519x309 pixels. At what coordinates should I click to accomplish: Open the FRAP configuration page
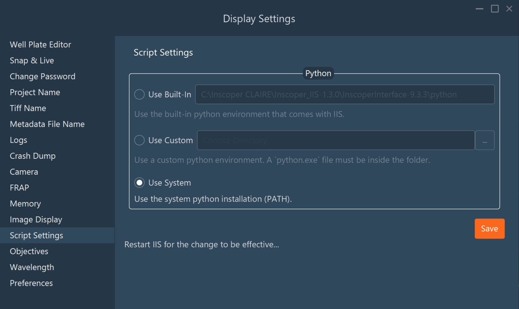pyautogui.click(x=19, y=187)
